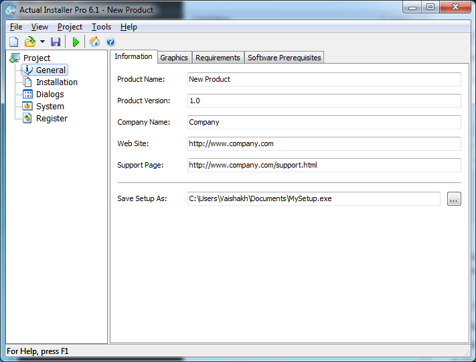Select Installation in the project tree
476x362 pixels.
(57, 82)
